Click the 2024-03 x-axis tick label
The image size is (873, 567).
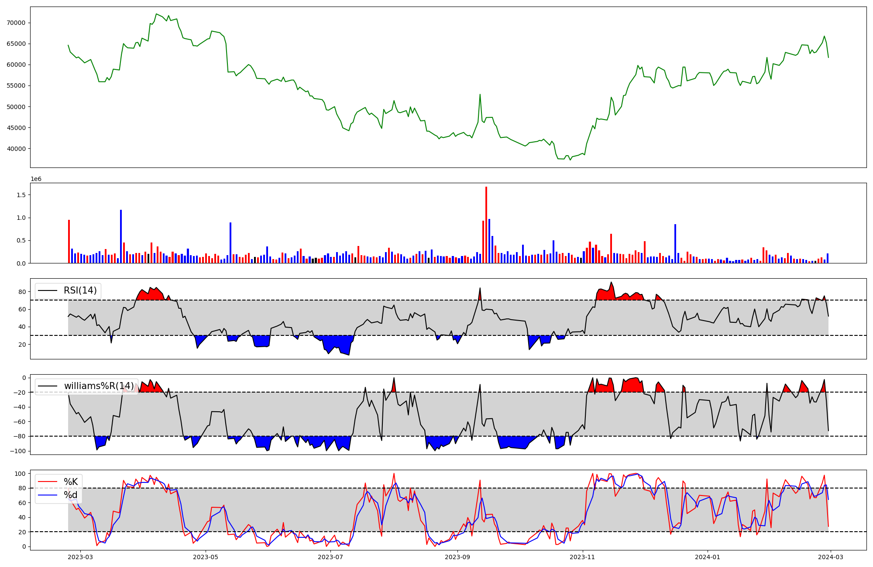pos(830,557)
